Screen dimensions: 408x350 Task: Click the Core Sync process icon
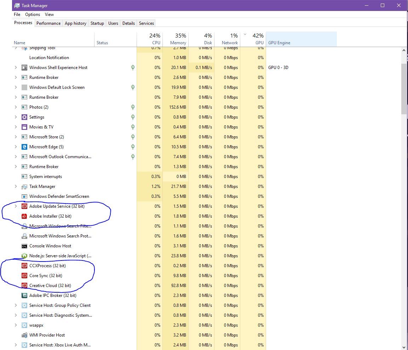coord(24,276)
